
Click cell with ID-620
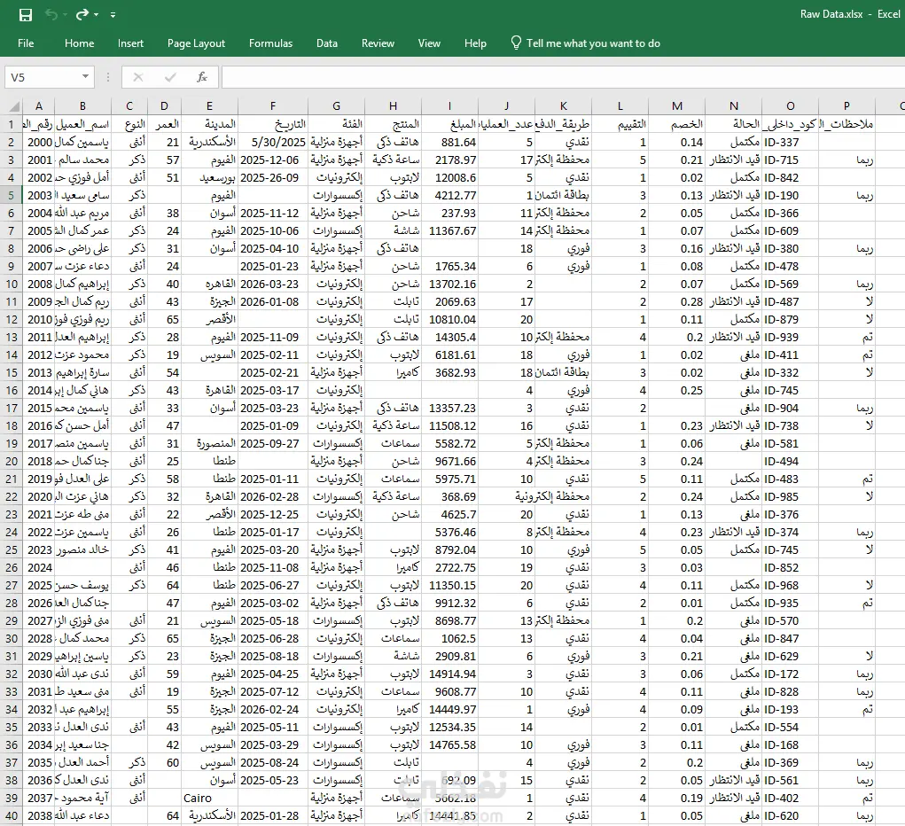(790, 815)
